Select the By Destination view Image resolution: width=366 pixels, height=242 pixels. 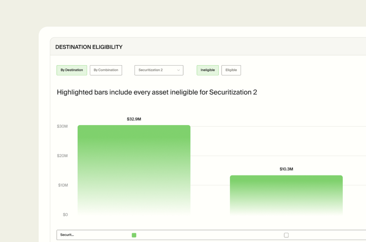(72, 70)
